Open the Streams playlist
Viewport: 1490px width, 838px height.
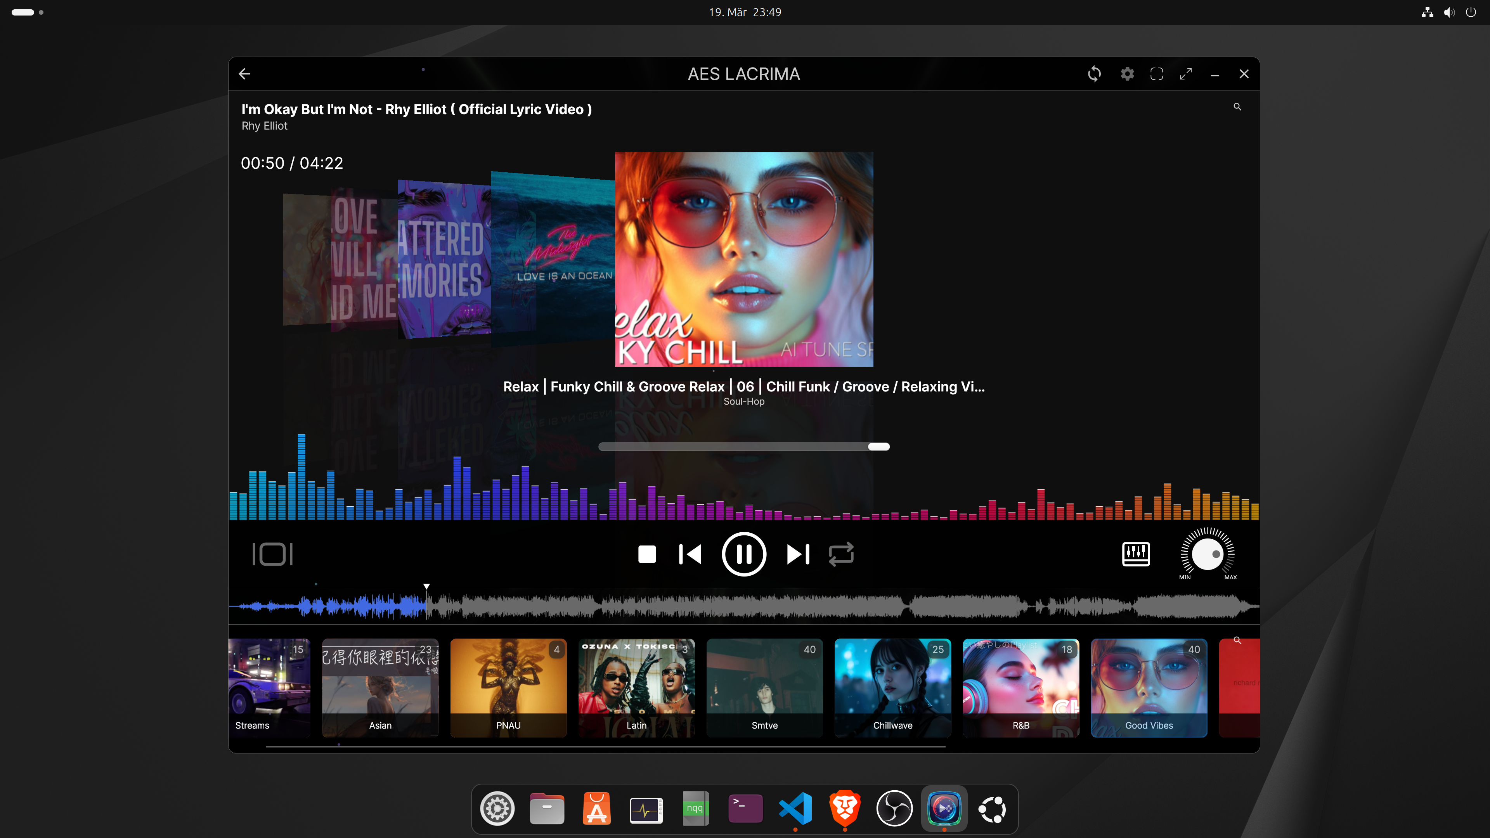coord(270,687)
